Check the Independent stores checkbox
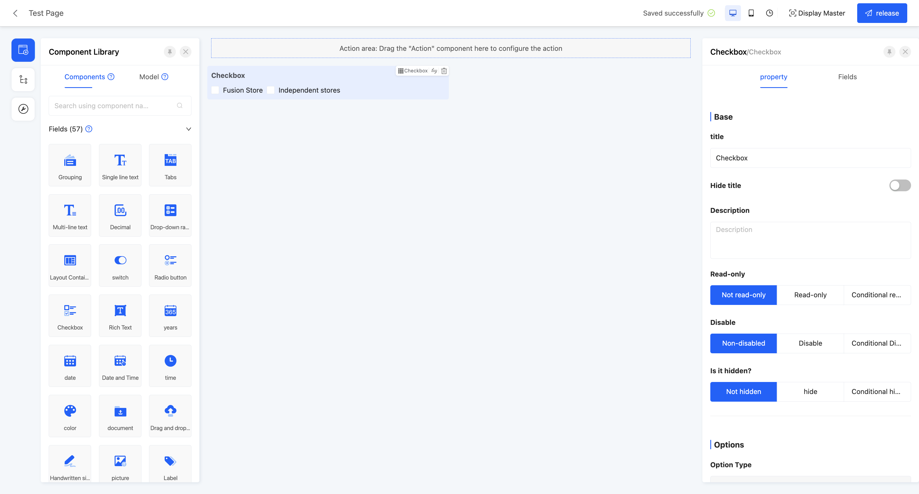The height and width of the screenshot is (494, 919). click(x=271, y=90)
